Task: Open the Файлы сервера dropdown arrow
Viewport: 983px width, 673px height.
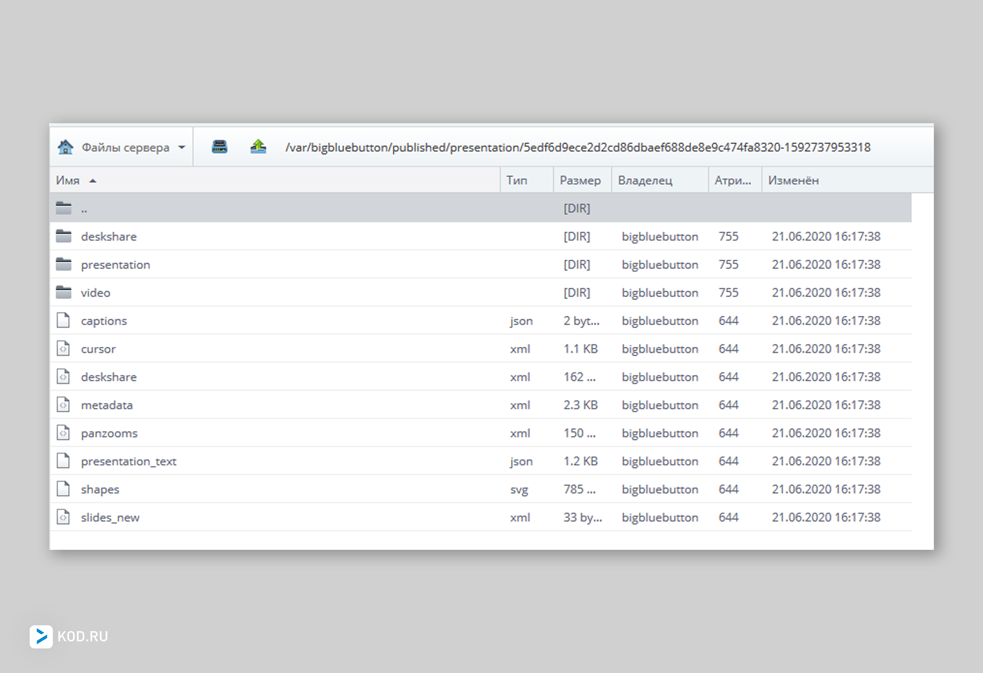Action: click(x=182, y=147)
